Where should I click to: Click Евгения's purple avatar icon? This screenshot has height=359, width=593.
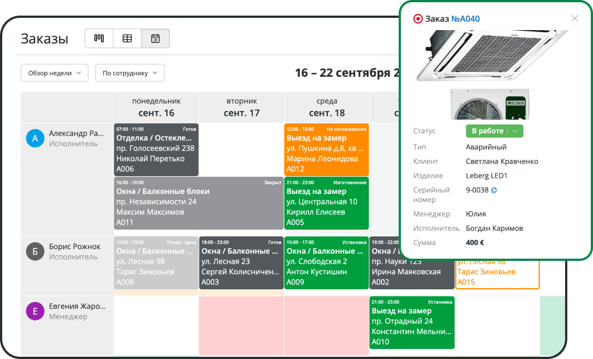coord(35,311)
